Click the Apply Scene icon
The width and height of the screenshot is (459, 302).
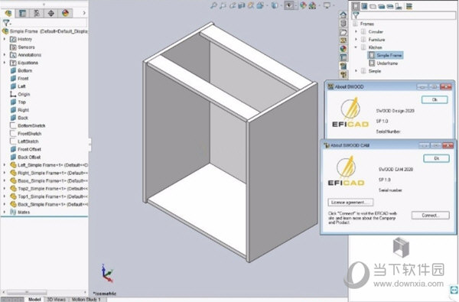click(x=313, y=5)
